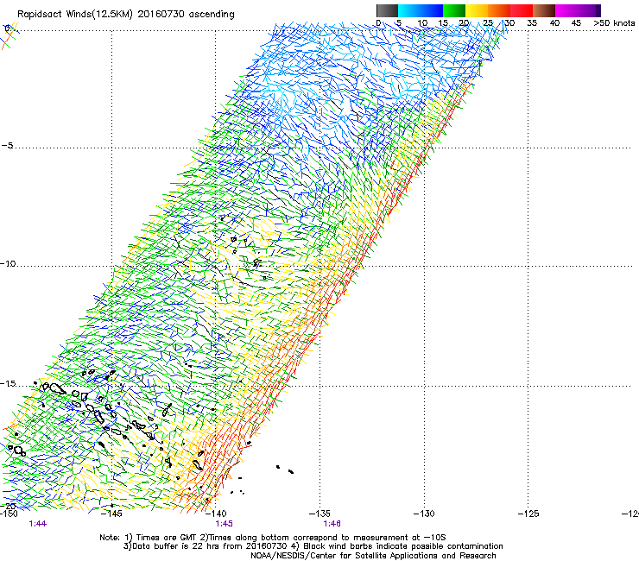Click the 'Data buffer is 22 hrs' note
This screenshot has height=561, width=639.
click(x=313, y=546)
